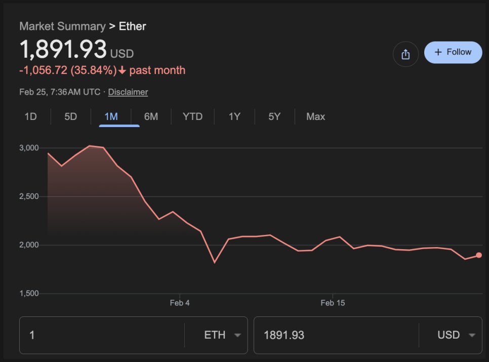View the 1Y price history
This screenshot has width=489, height=362.
pyautogui.click(x=234, y=116)
